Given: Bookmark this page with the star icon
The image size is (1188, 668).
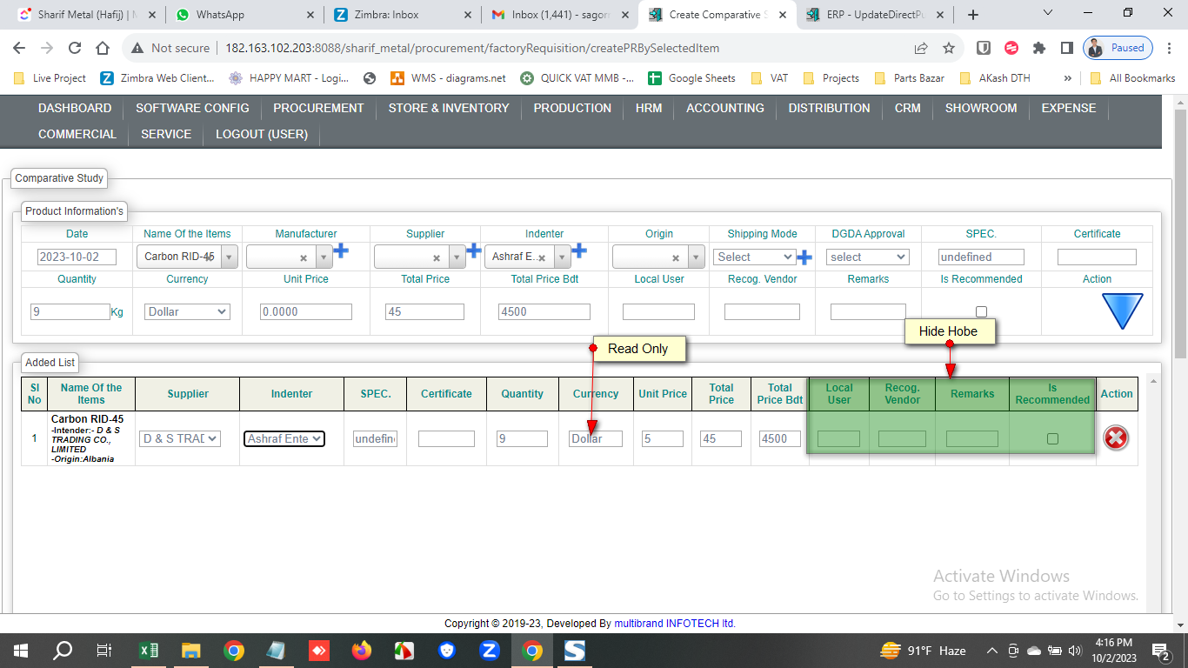Looking at the screenshot, I should pyautogui.click(x=949, y=48).
